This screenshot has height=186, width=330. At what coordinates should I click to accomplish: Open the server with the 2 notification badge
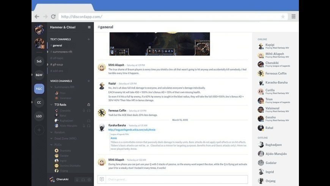(39, 43)
